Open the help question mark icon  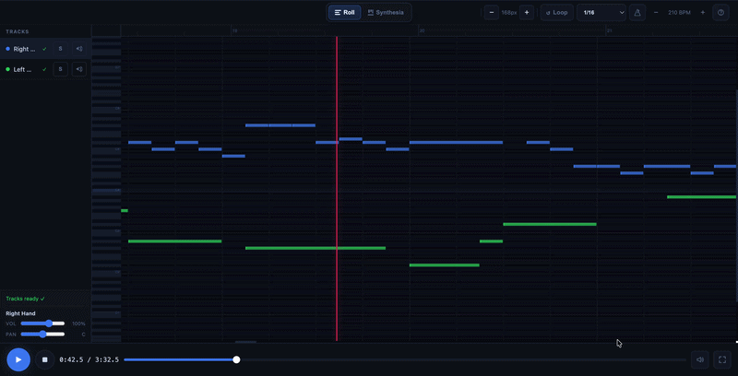coord(721,13)
